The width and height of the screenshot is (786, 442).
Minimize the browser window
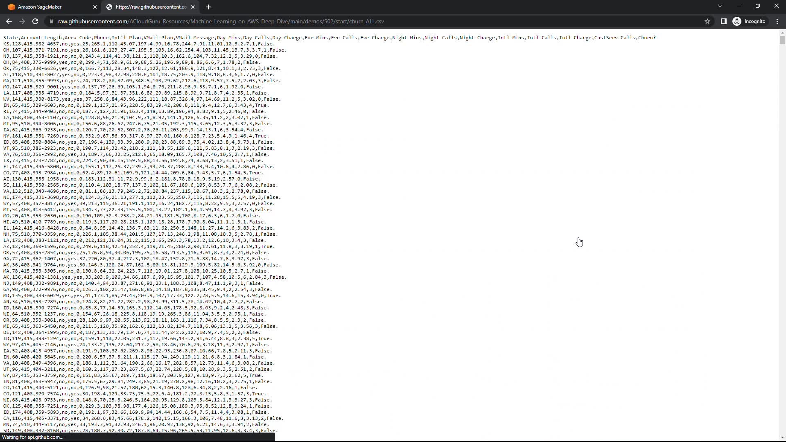tap(739, 6)
